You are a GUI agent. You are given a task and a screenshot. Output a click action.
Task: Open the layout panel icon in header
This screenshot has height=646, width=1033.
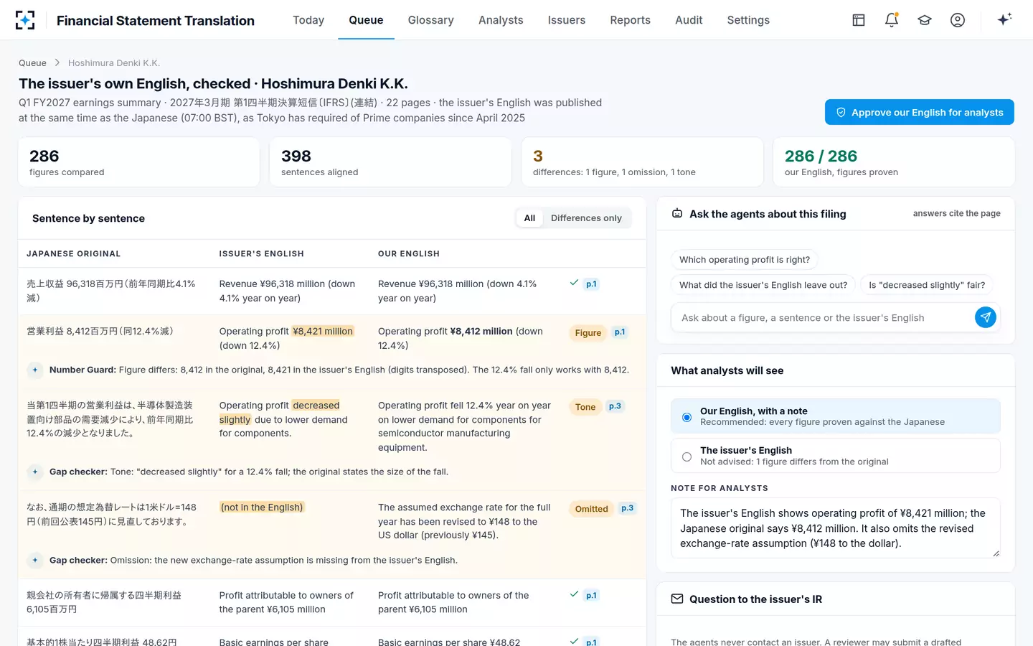click(859, 20)
